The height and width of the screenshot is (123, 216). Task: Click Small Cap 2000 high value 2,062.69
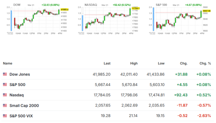tap(129, 105)
